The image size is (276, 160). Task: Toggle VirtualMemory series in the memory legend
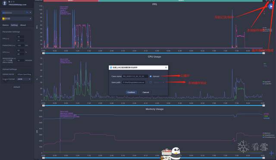point(269,137)
